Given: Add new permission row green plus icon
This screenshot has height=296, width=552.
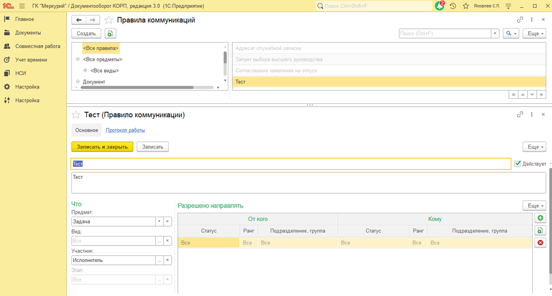Looking at the screenshot, I should tap(541, 218).
